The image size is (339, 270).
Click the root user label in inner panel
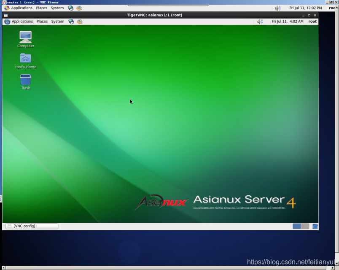(x=312, y=22)
